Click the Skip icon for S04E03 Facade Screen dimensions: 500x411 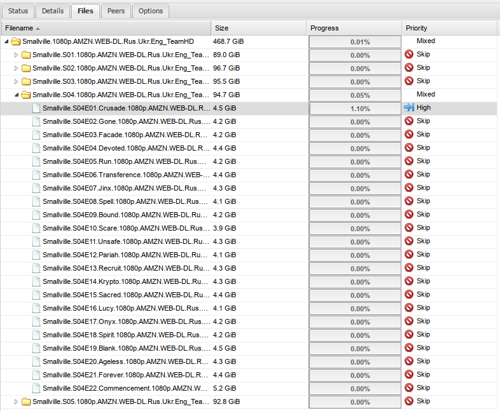409,134
